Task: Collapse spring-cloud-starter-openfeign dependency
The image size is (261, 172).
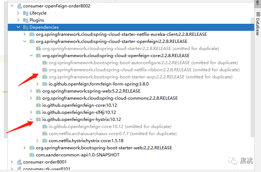Action: [25, 41]
